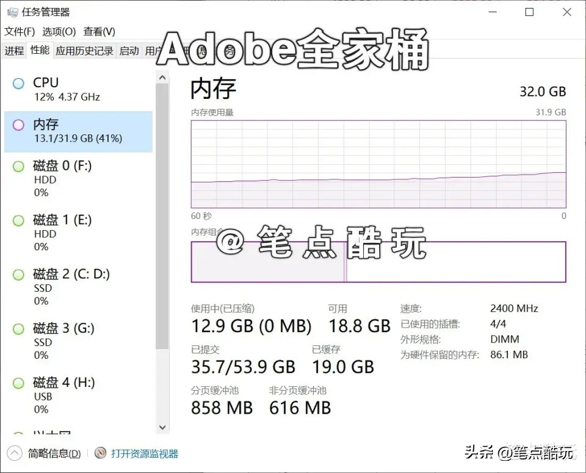The width and height of the screenshot is (586, 473).
Task: Open the 文件(F) menu
Action: (19, 31)
